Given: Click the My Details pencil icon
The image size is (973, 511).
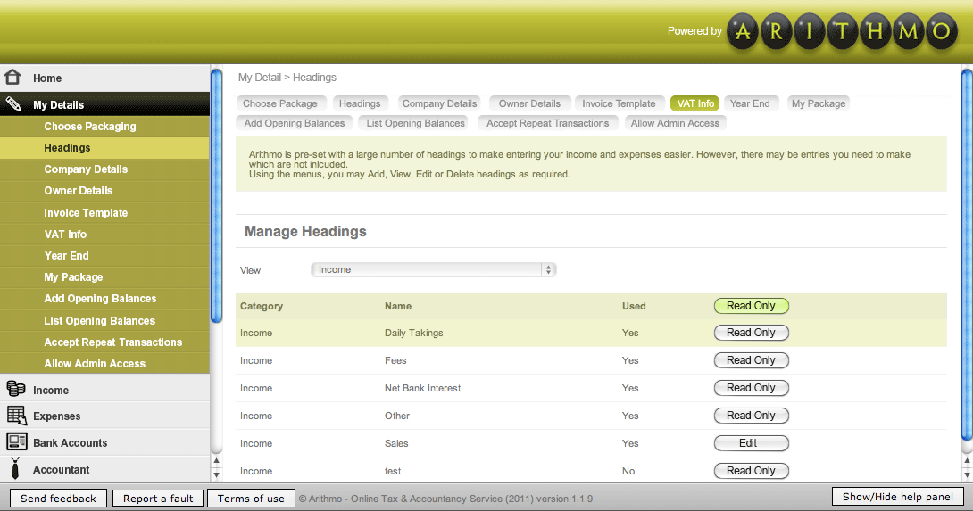Looking at the screenshot, I should (13, 104).
